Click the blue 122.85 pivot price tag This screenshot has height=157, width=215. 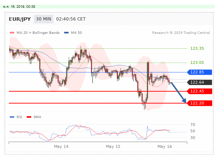coord(200,72)
